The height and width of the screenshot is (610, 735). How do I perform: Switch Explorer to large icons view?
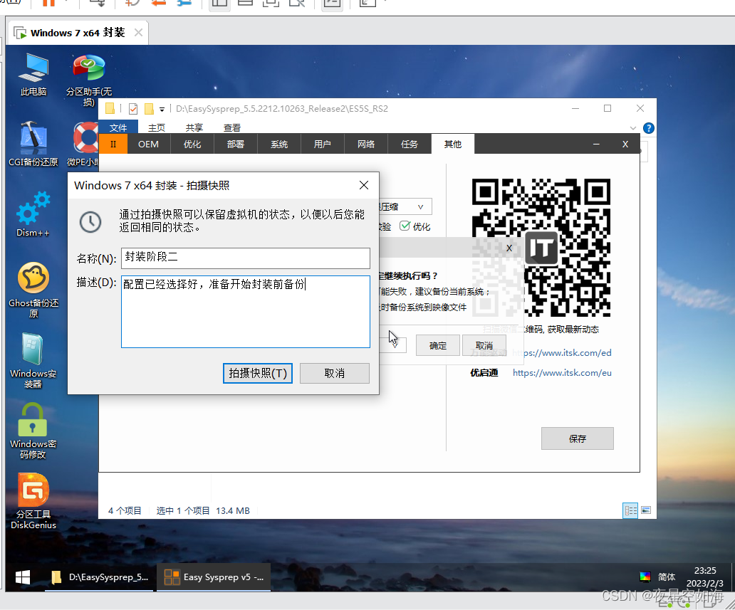tap(646, 510)
